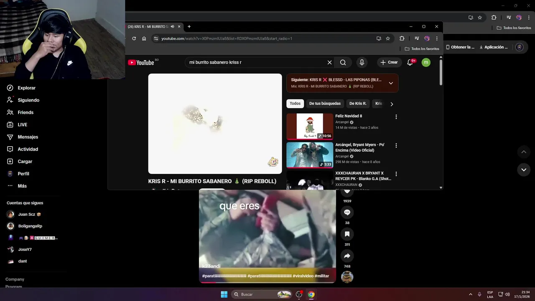Go to next TikTok video with down arrow
Screen dimensions: 535x301
524,170
